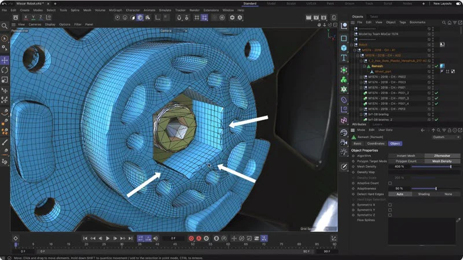463x260 pixels.
Task: Select the Move tool in left toolbar
Action: point(5,60)
